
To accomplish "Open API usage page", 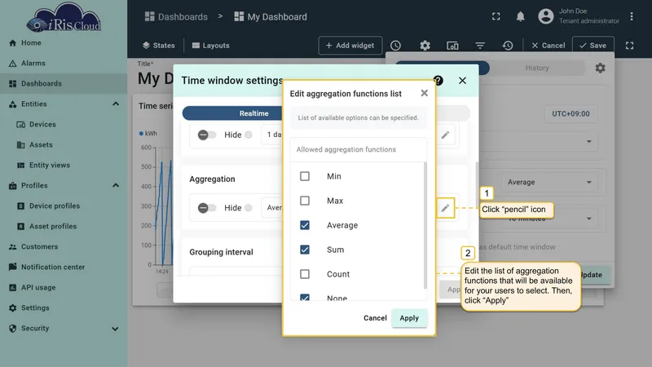I will [64, 288].
